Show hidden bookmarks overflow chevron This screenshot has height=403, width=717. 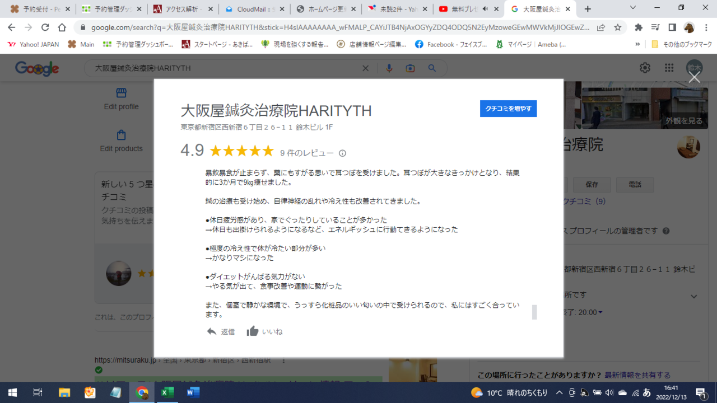[x=637, y=44]
